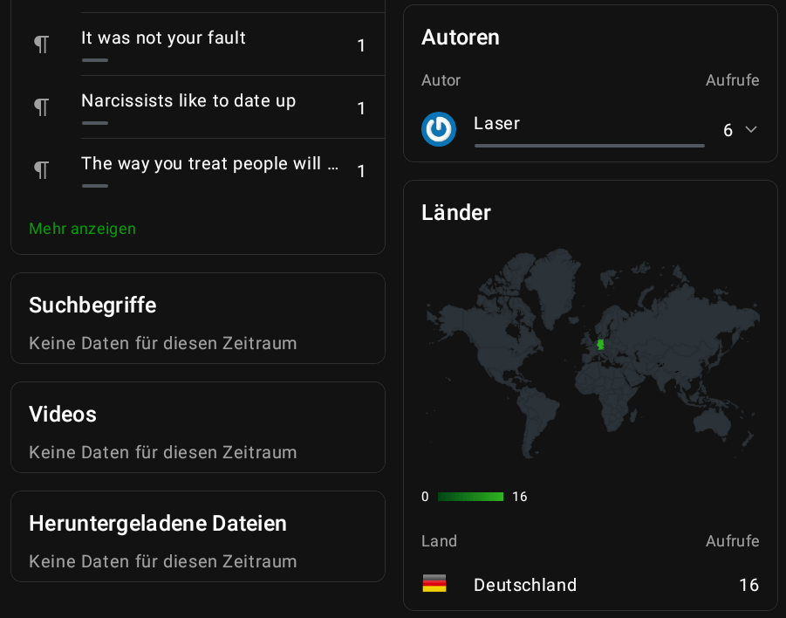Click the green map legend gradient bar
Image resolution: width=786 pixels, height=618 pixels.
471,497
